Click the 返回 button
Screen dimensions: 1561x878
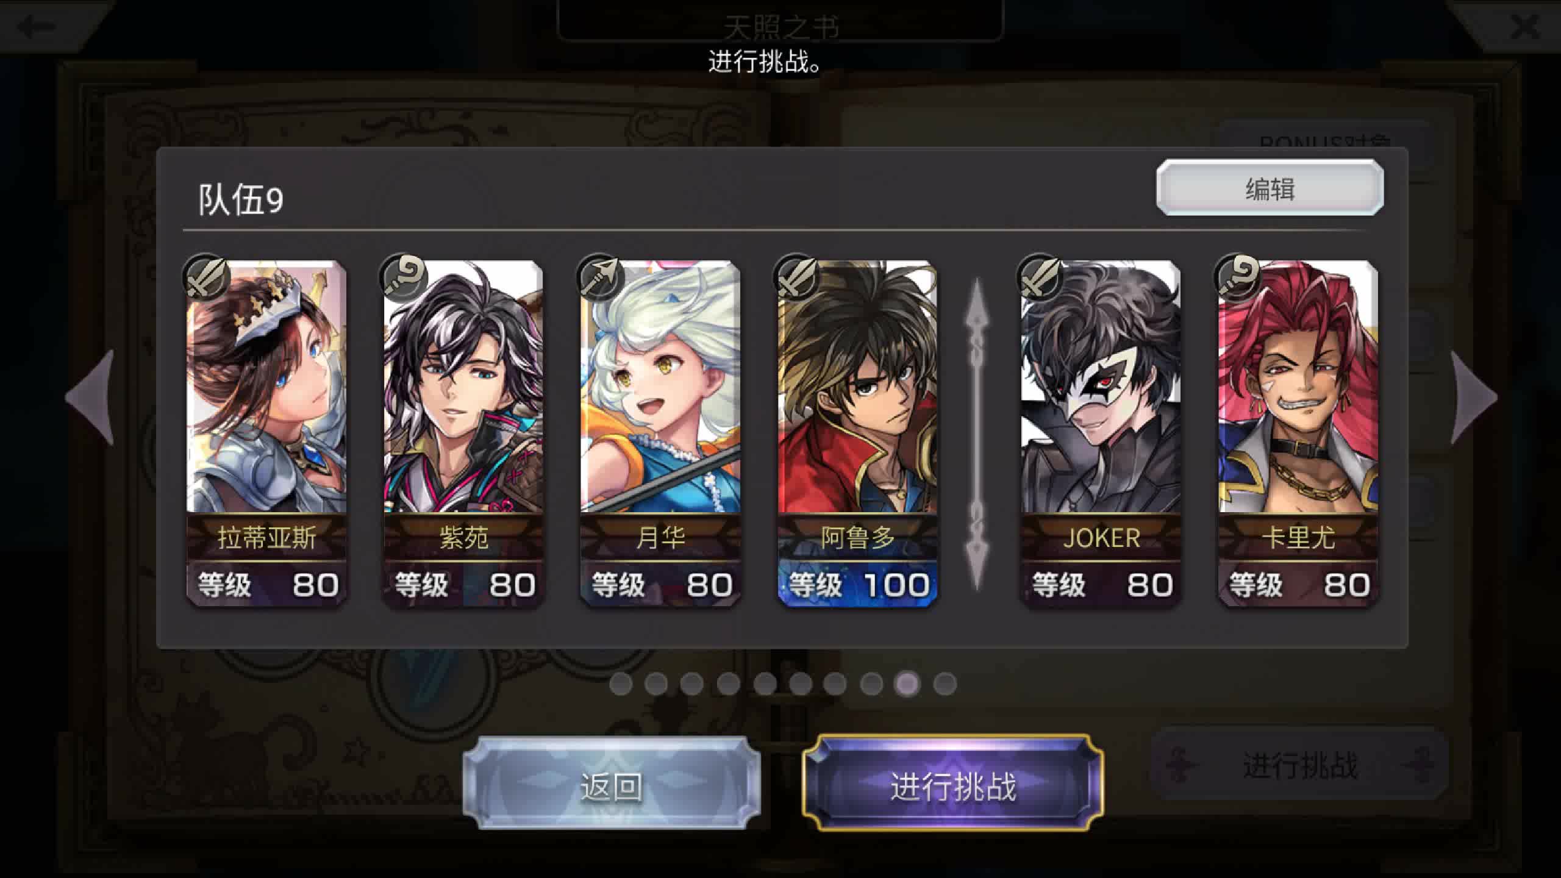click(x=612, y=784)
